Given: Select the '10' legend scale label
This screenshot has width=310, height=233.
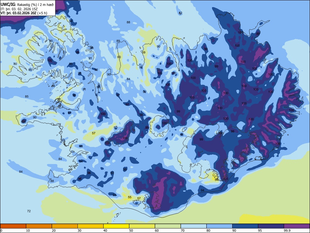Looking at the screenshot, I should 28,231.
